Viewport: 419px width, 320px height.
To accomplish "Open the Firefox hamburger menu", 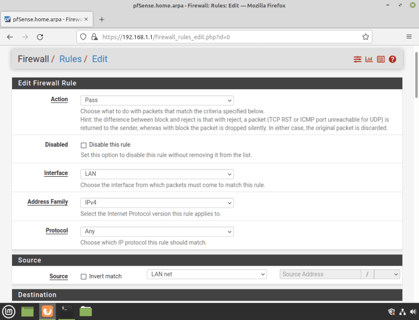I will point(409,37).
